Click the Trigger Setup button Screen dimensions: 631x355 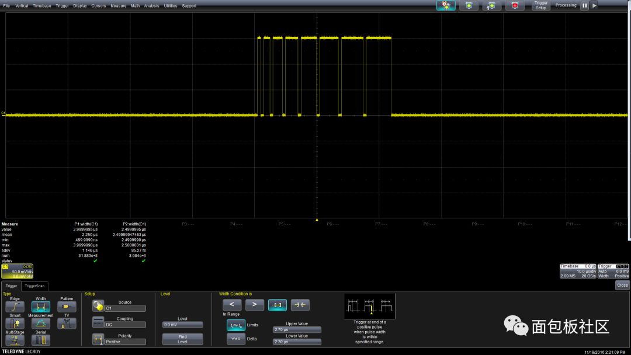[540, 5]
